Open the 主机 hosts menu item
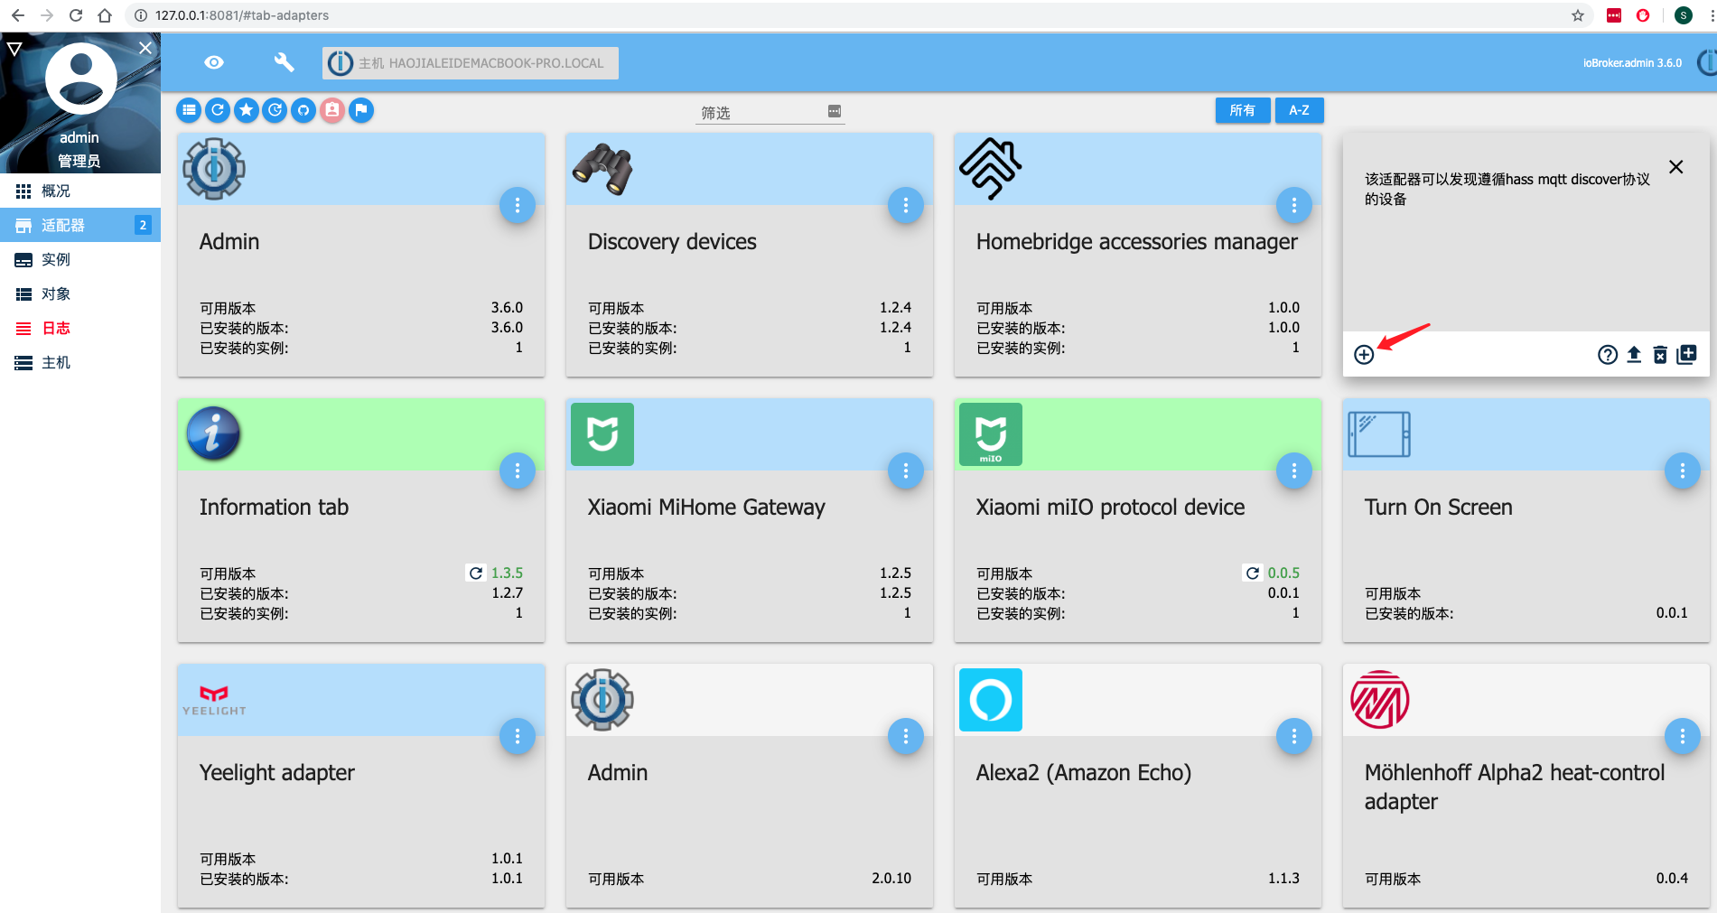This screenshot has height=913, width=1717. pos(80,362)
